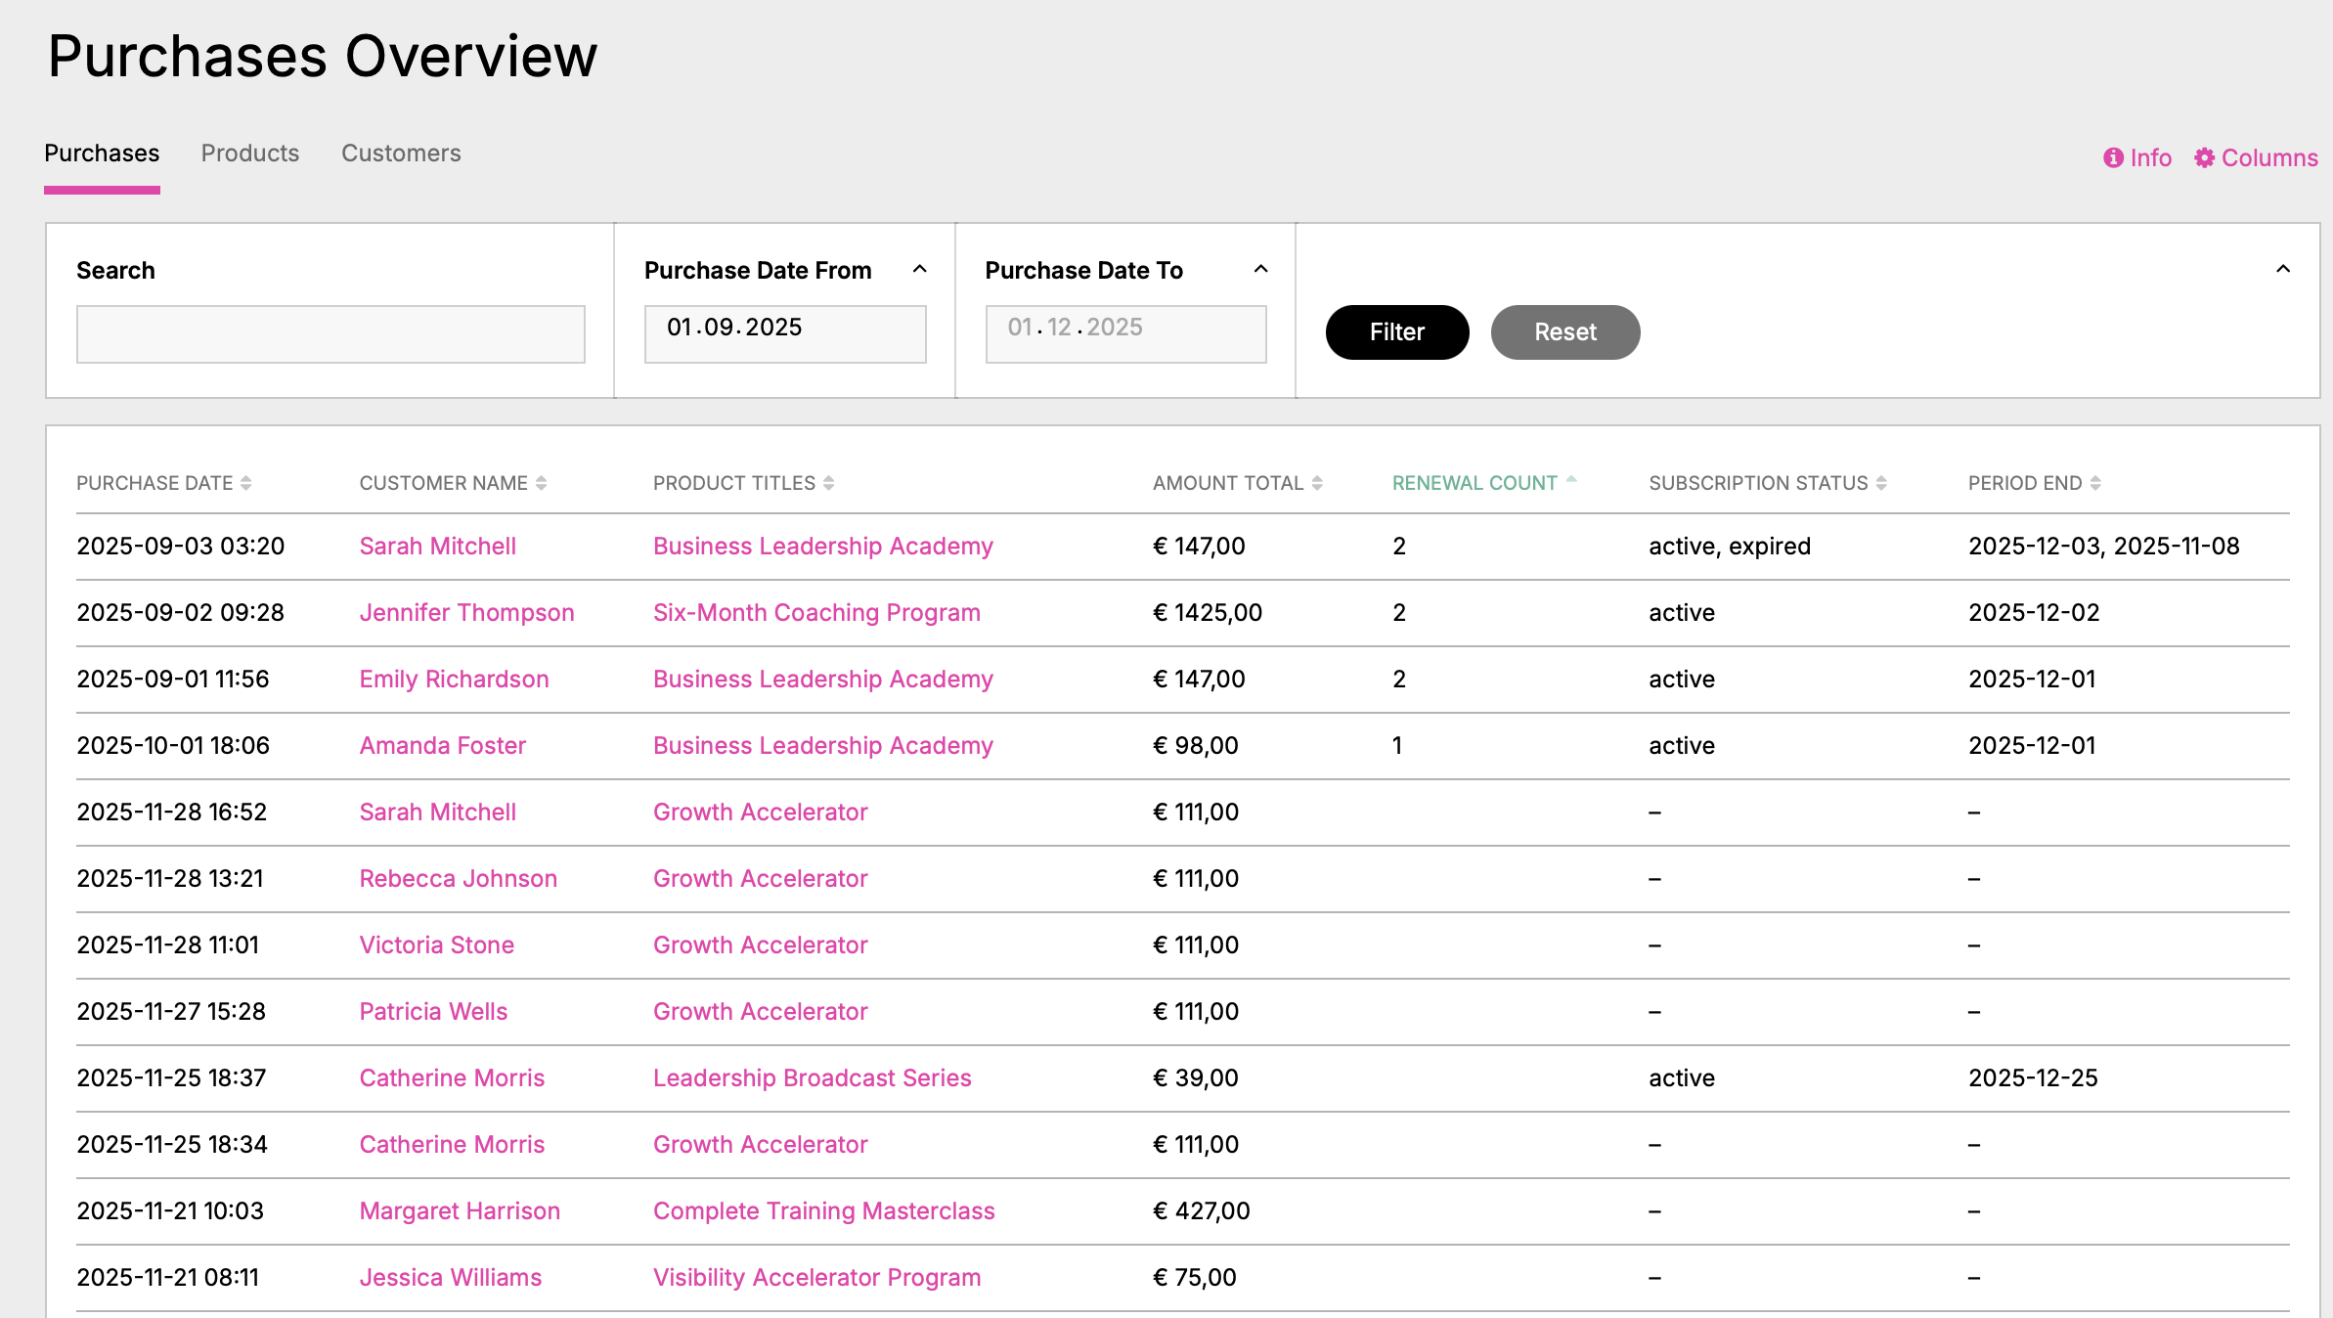2333x1318 pixels.
Task: Sort by Product Titles column arrows
Action: [x=829, y=483]
